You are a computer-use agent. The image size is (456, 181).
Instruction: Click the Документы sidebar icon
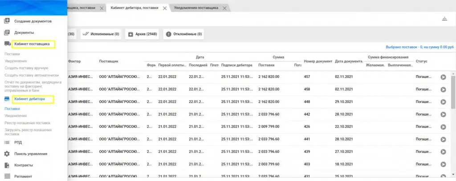[7, 32]
